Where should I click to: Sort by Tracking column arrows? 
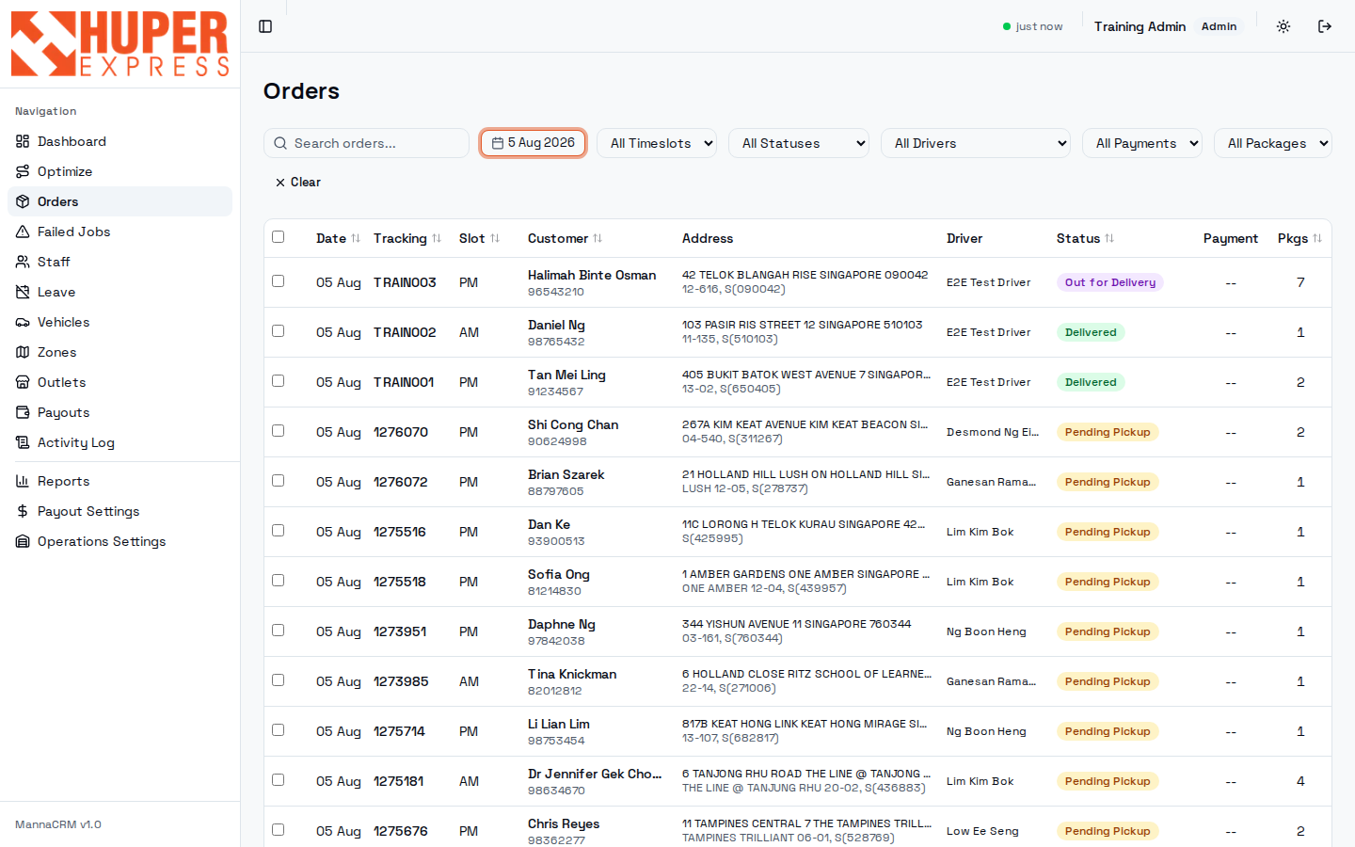[x=437, y=238]
